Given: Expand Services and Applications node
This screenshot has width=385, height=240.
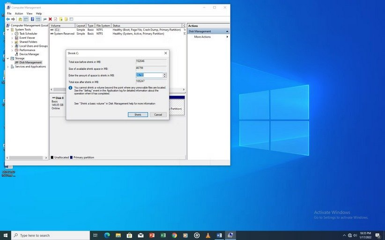Looking at the screenshot, I should click(8, 67).
